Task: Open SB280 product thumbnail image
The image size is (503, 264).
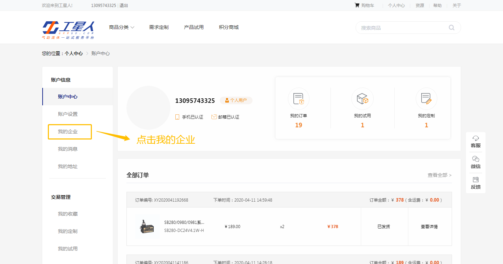Action: tap(147, 227)
